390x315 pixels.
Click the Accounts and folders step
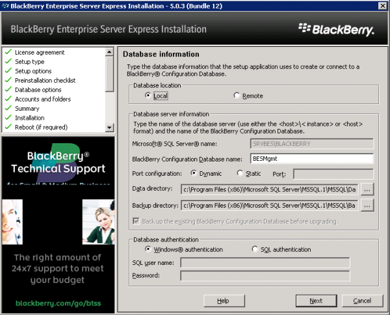point(43,99)
